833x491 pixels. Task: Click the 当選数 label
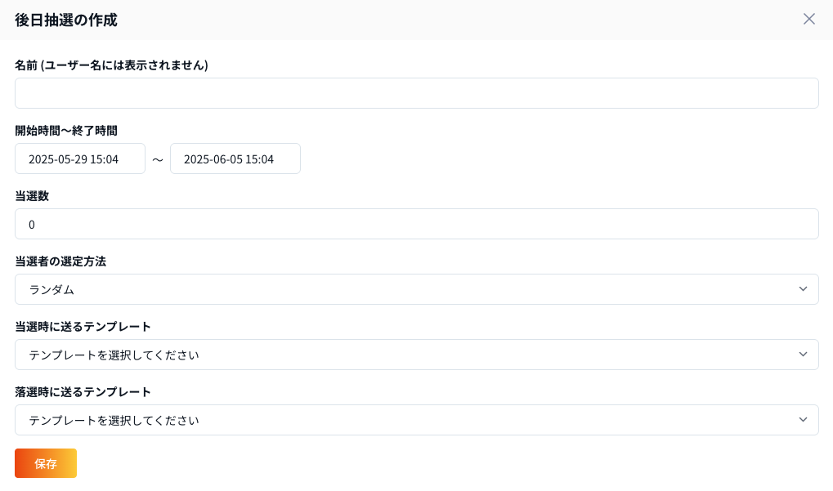pos(32,196)
